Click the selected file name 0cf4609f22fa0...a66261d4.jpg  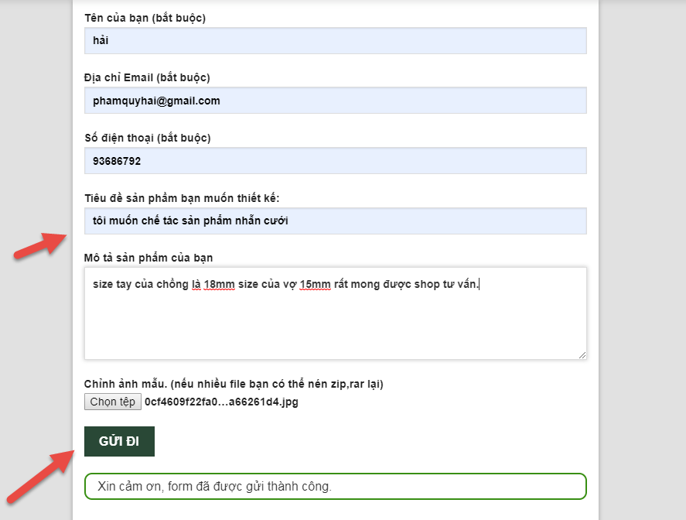tap(221, 402)
